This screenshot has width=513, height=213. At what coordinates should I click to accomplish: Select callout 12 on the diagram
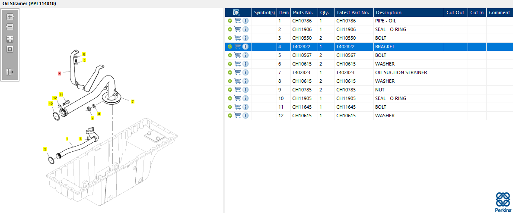click(x=55, y=98)
